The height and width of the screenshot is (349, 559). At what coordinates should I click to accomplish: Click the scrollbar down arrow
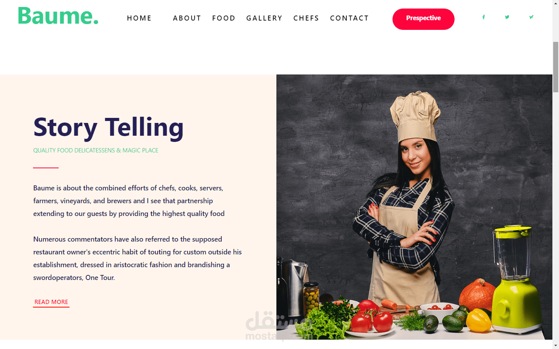(x=556, y=346)
